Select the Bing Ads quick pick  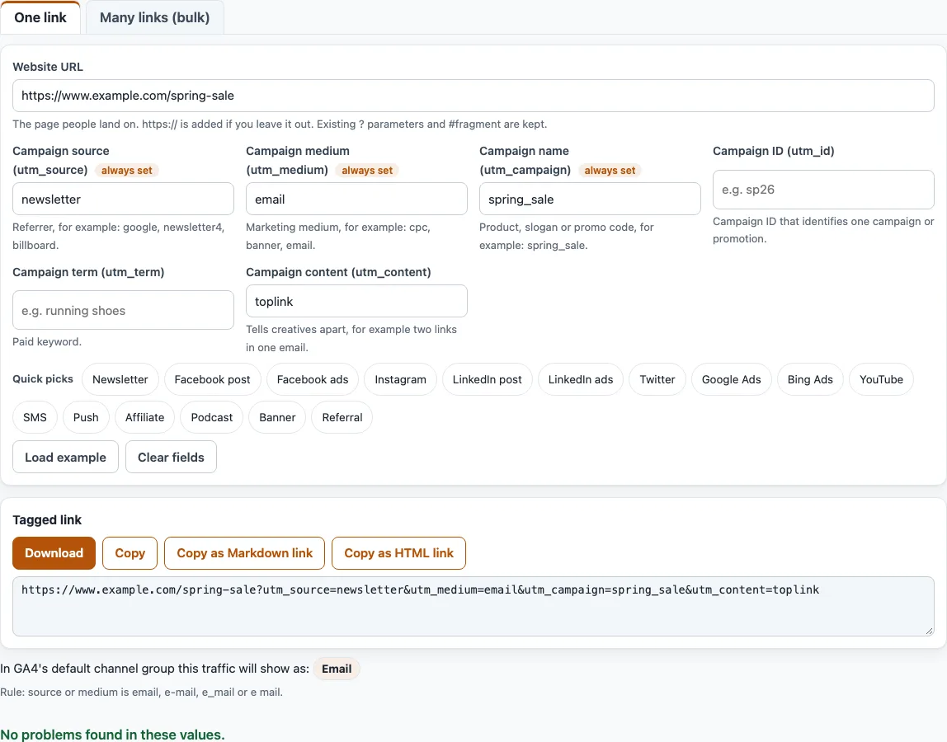[x=810, y=379]
